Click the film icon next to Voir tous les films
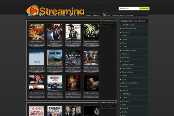This screenshot has width=174, height=116. (x=40, y=14)
